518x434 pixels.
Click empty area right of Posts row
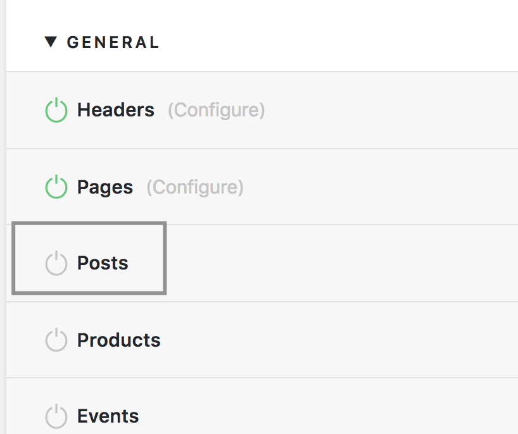tap(348, 263)
